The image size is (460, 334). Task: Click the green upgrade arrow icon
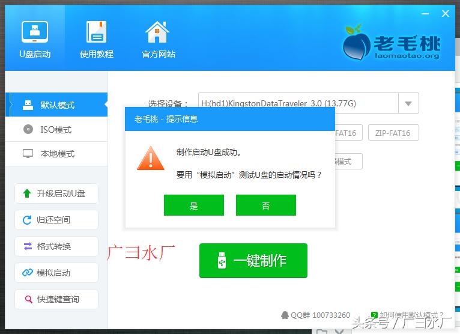point(27,193)
